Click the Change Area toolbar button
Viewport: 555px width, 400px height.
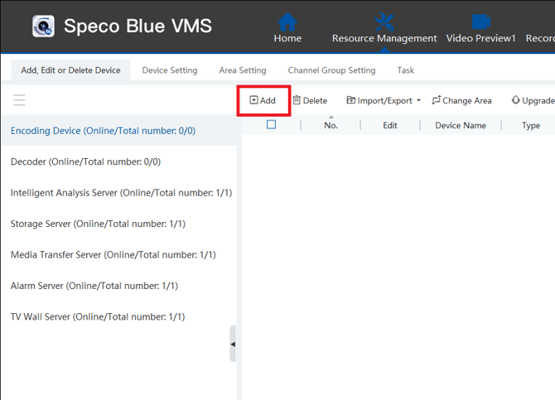[x=461, y=100]
